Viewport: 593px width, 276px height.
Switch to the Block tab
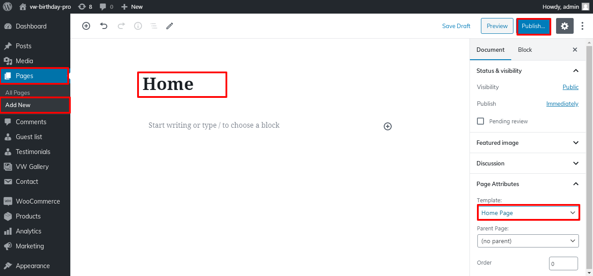click(525, 50)
